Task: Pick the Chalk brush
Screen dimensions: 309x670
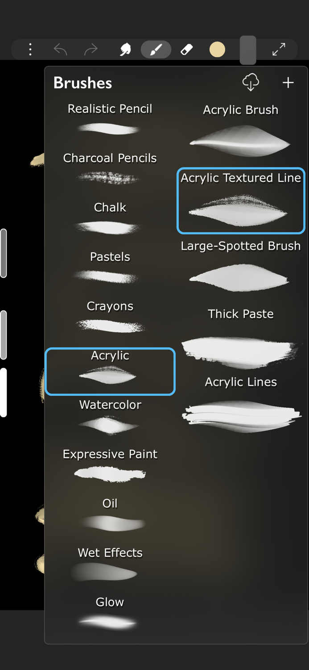Action: coord(110,218)
